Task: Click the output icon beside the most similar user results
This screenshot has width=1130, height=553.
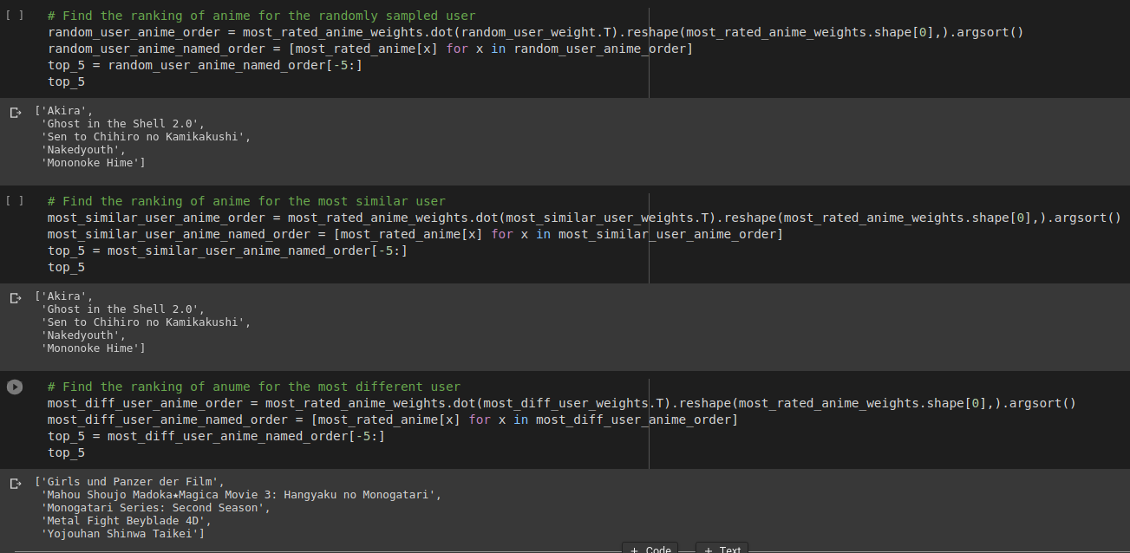Action: coord(15,298)
